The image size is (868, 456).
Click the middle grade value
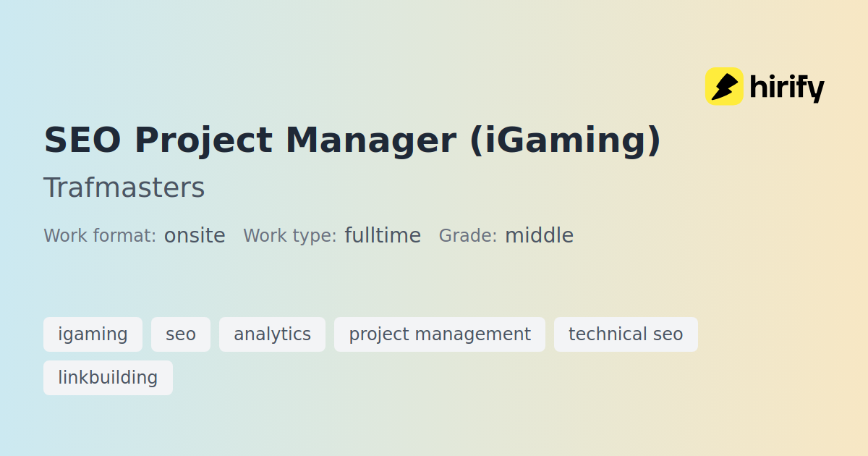[x=539, y=236]
